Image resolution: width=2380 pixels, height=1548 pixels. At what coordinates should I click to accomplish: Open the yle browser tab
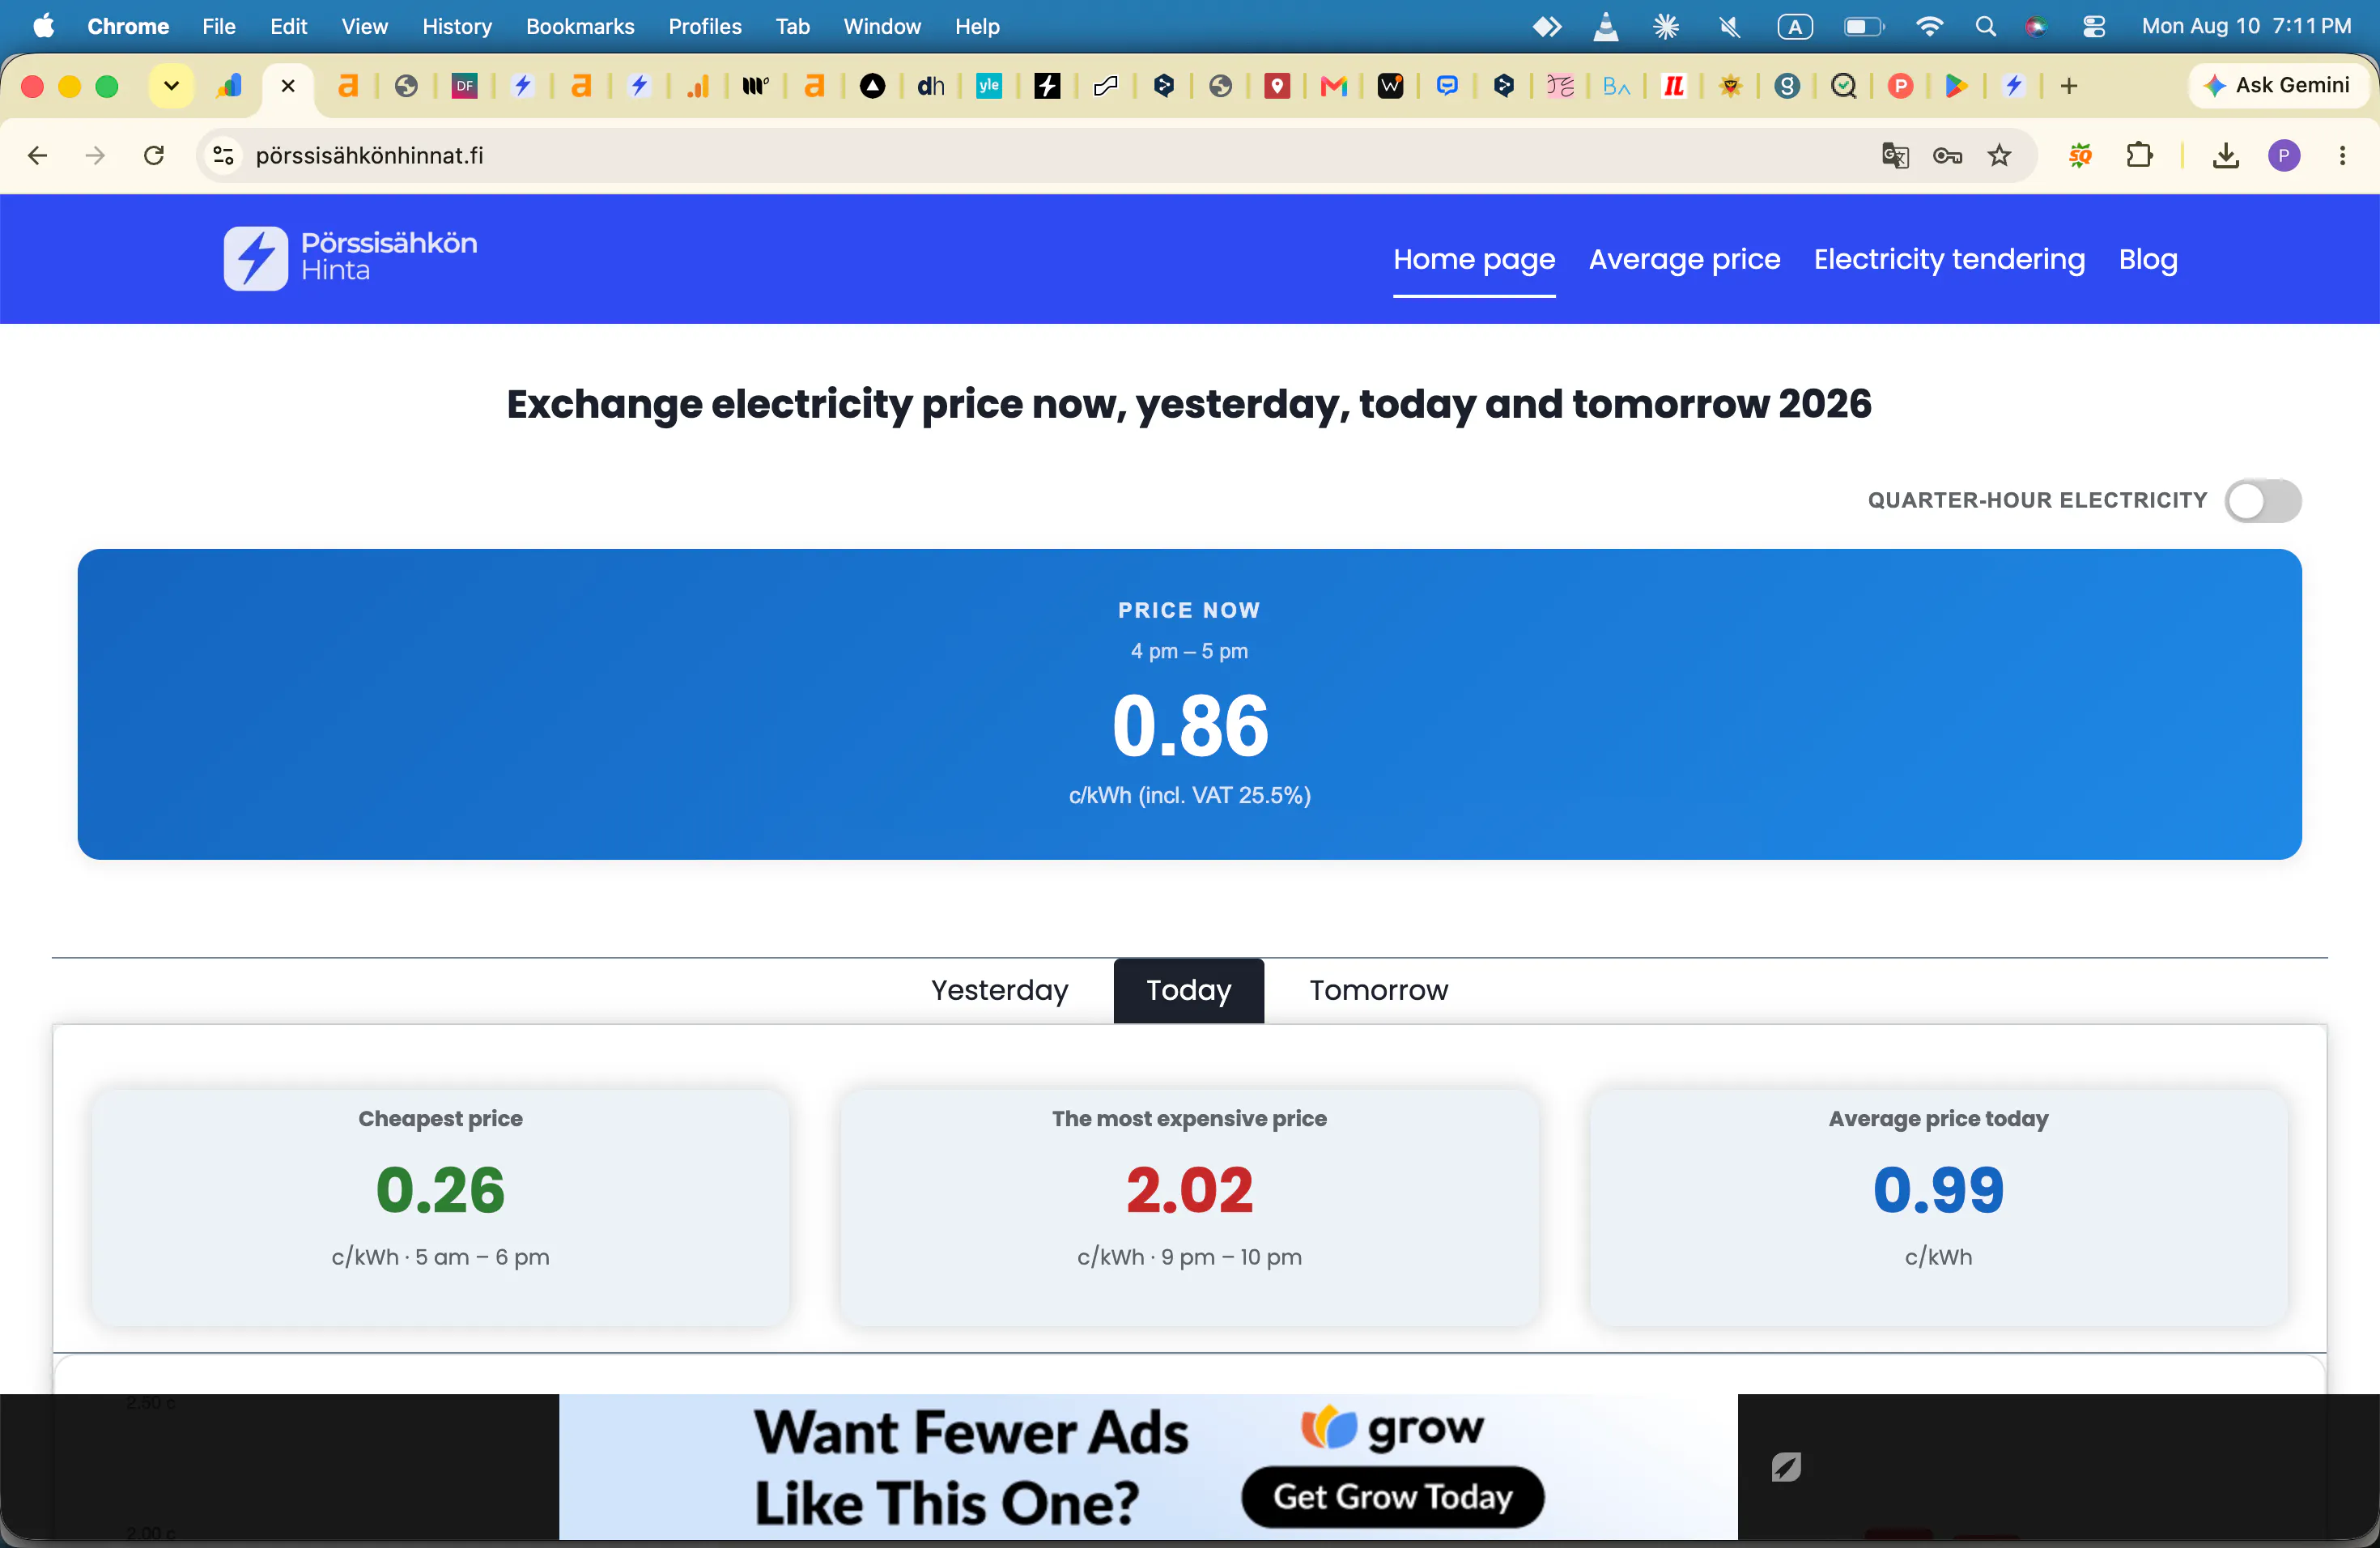989,86
